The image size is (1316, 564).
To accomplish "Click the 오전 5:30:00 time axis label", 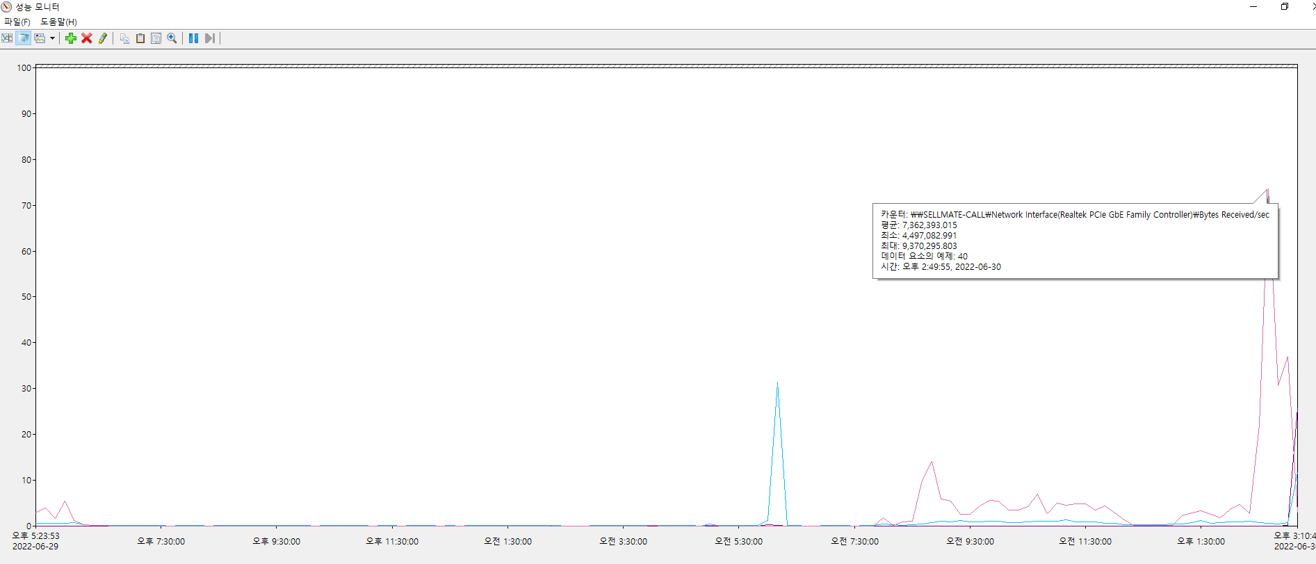I will (738, 541).
